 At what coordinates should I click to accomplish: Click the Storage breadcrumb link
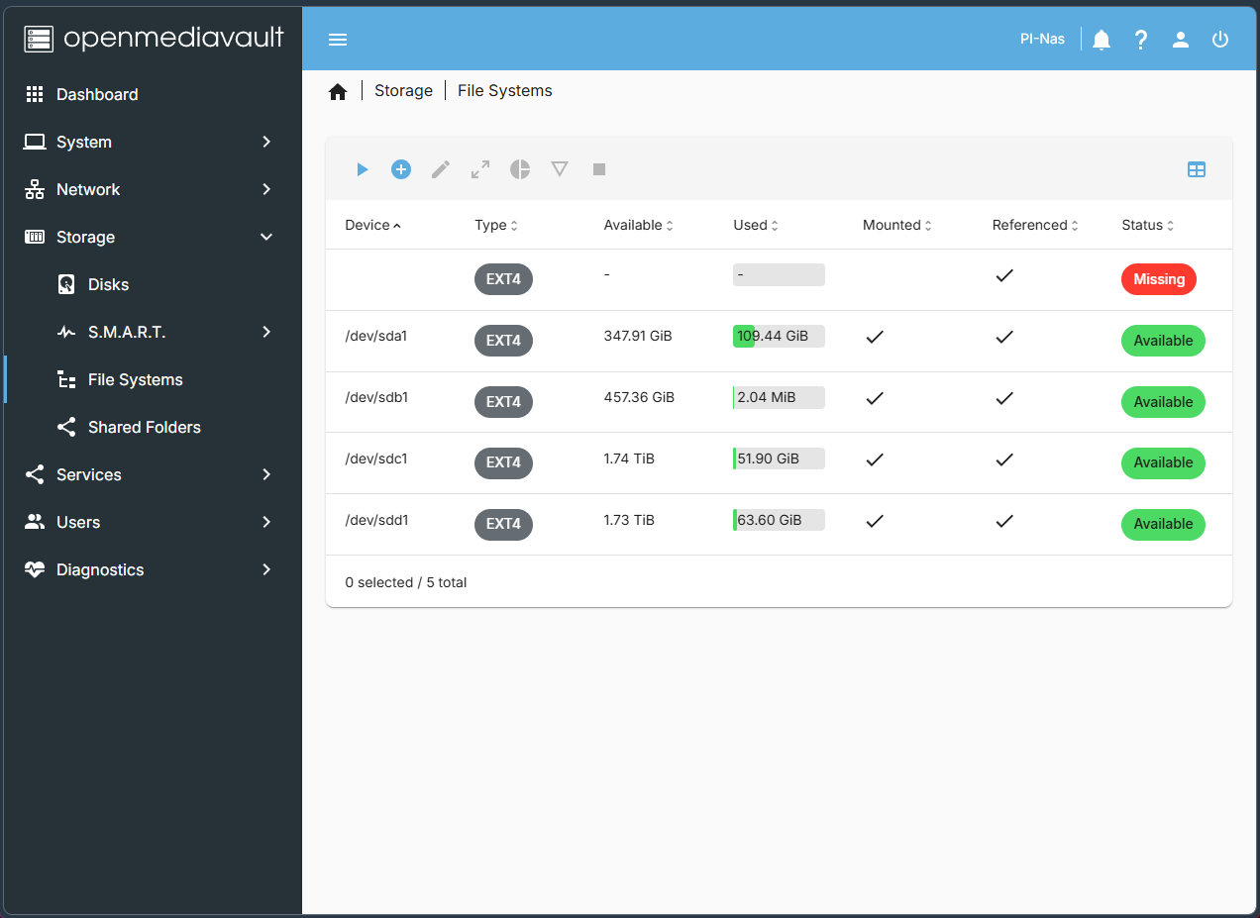[403, 90]
